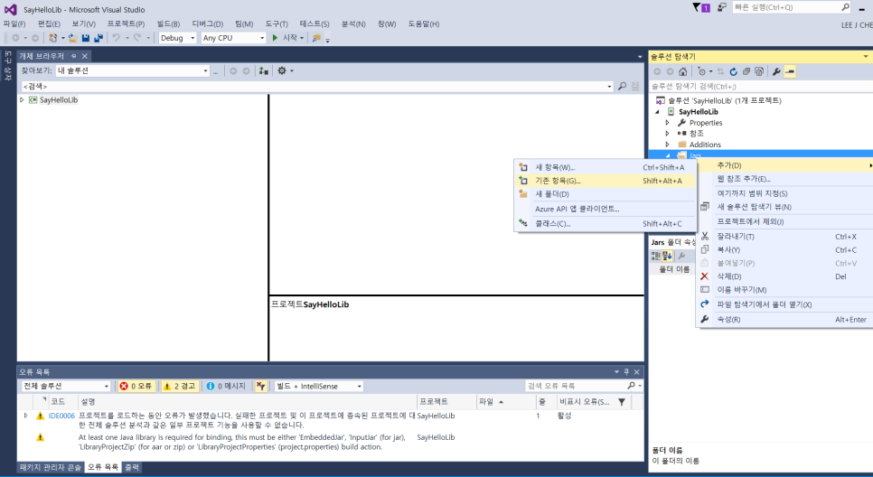Click the search magnifier in Object Browser
The image size is (873, 477).
[x=622, y=86]
